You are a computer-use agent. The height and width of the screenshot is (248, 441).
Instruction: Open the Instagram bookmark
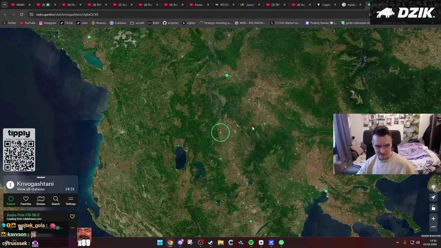tap(48, 23)
